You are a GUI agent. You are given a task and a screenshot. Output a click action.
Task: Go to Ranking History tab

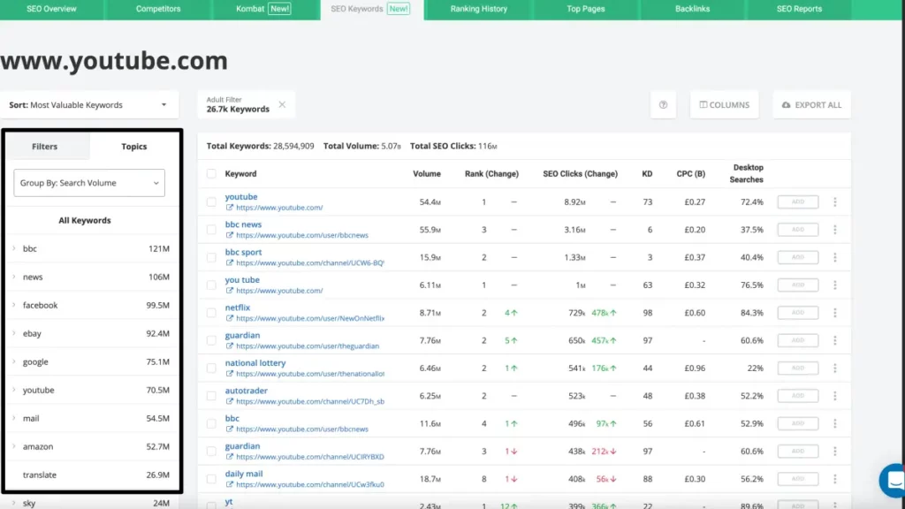click(478, 9)
